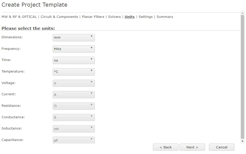Expand the Voltage unit dropdown

(74, 83)
